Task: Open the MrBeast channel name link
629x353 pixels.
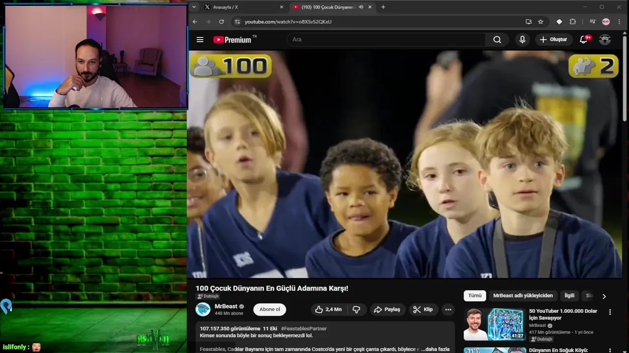Action: click(226, 306)
